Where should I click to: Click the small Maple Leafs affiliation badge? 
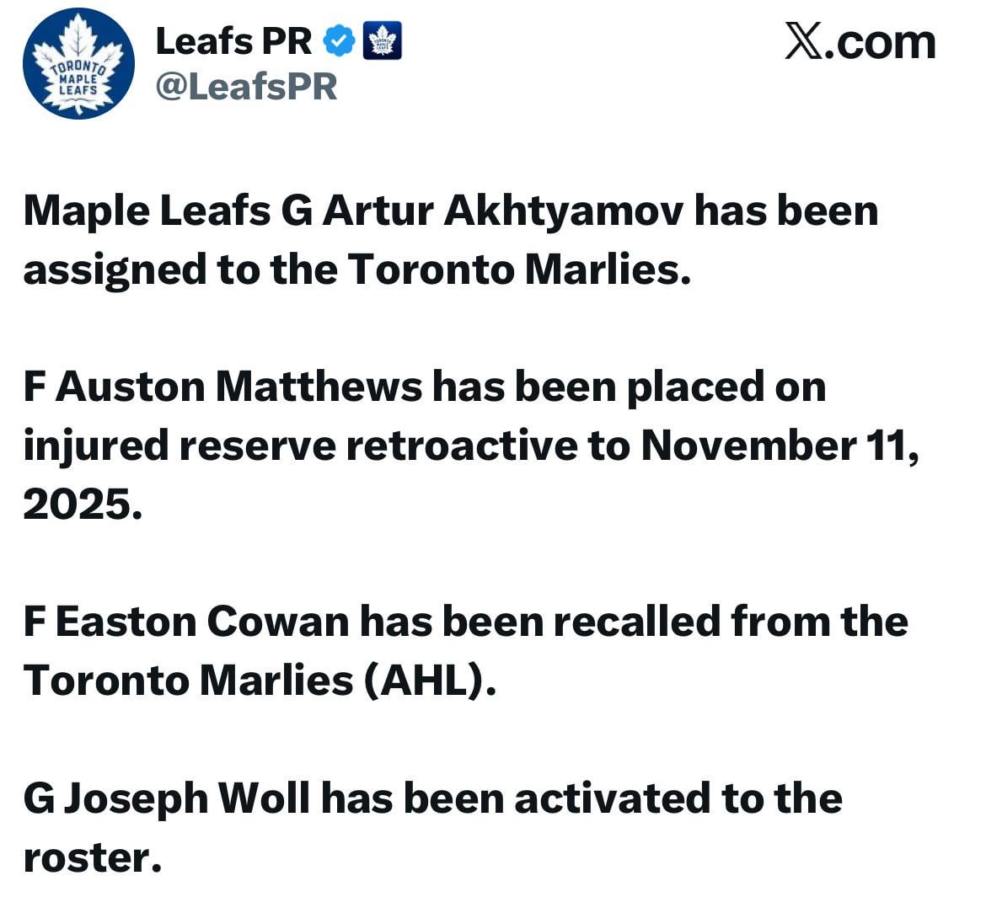(382, 41)
